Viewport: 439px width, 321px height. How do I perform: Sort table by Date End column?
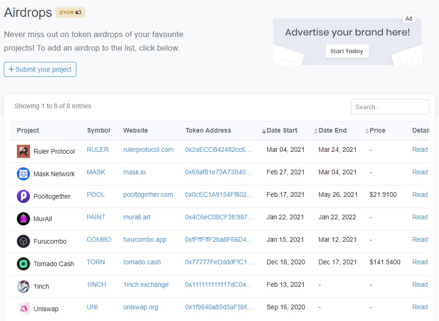tap(332, 130)
